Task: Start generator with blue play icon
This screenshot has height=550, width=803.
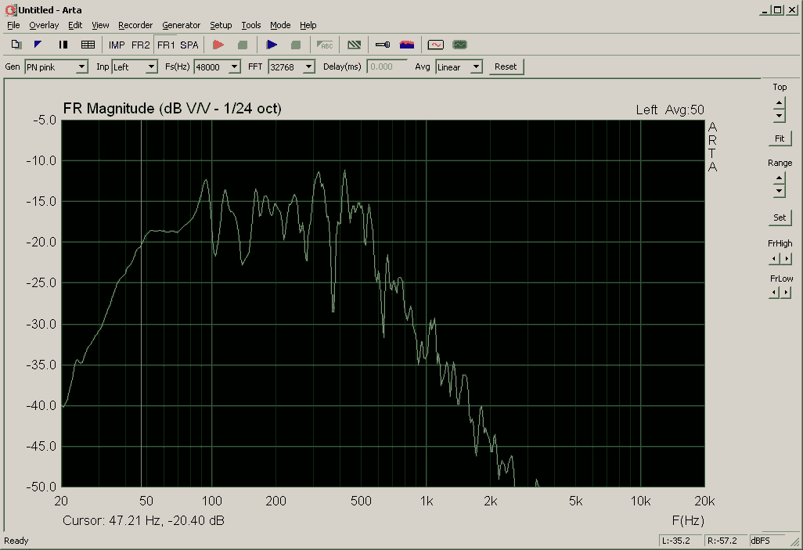Action: pos(272,45)
